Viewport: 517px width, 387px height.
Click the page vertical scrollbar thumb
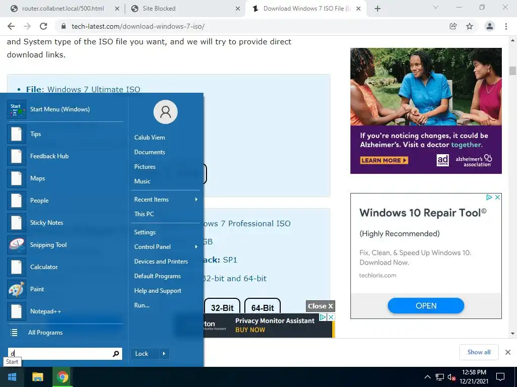pos(512,71)
